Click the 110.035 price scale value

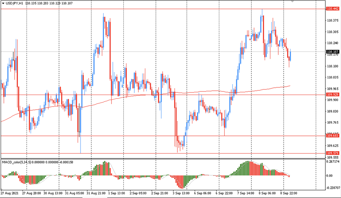click(333, 77)
